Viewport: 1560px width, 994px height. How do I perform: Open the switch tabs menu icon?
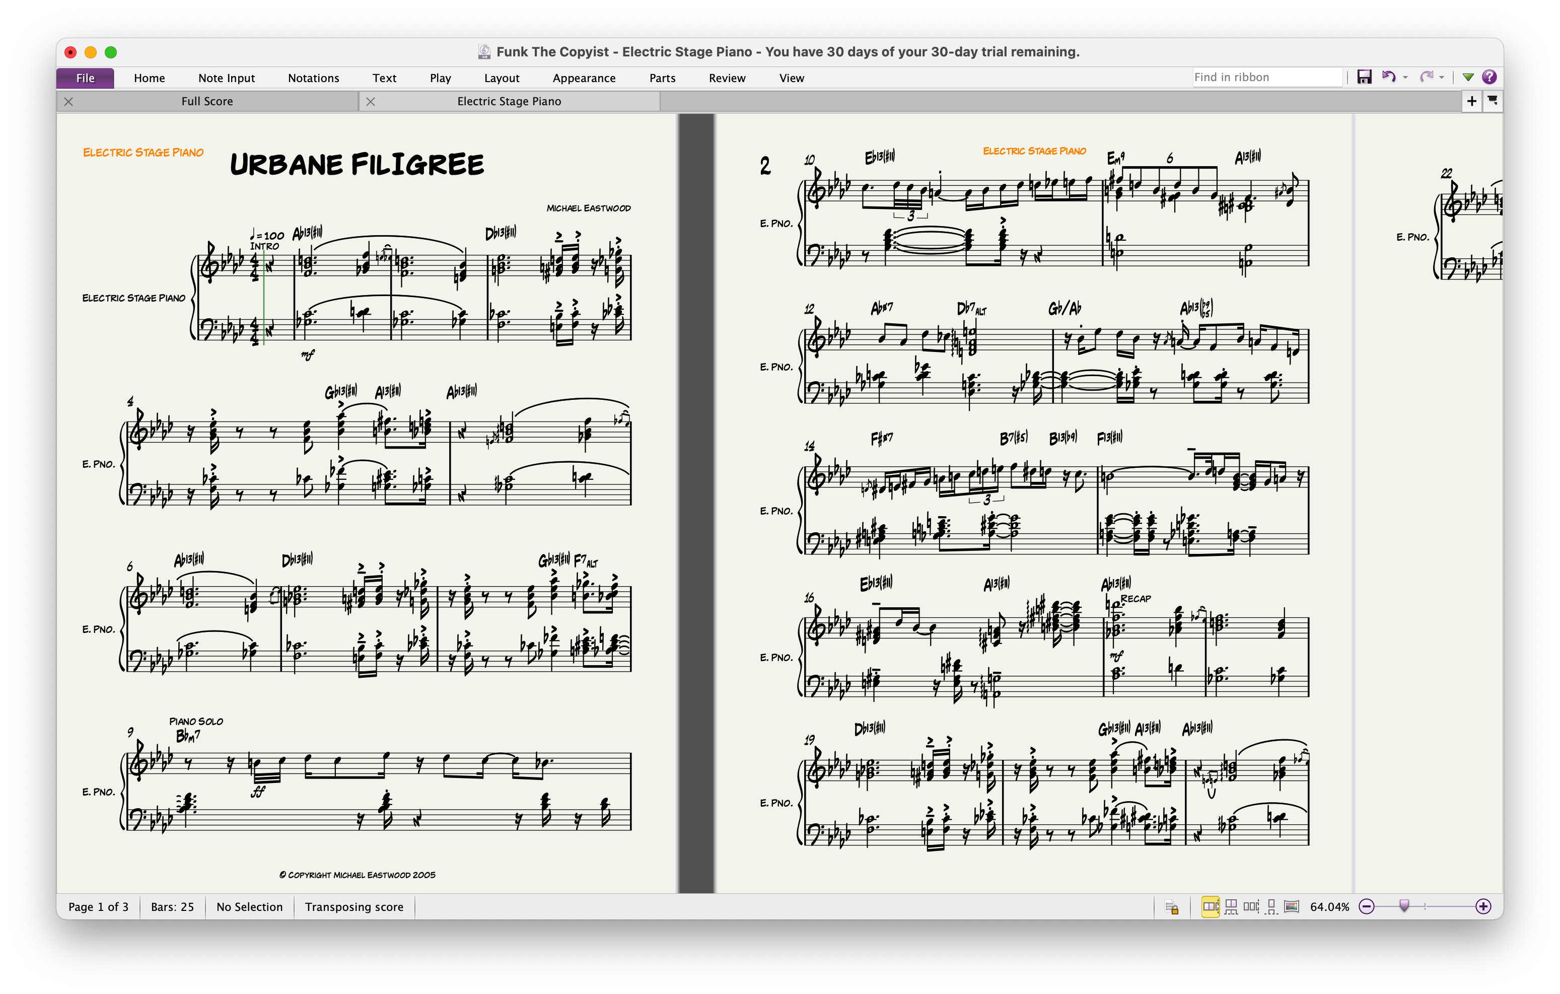[1493, 101]
